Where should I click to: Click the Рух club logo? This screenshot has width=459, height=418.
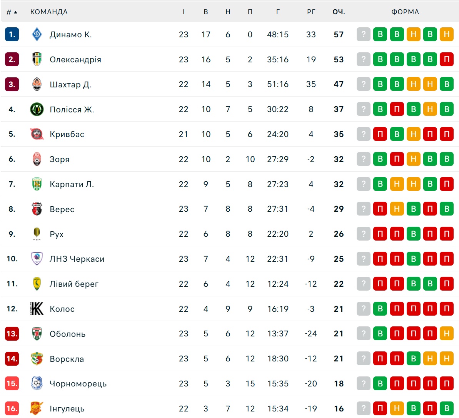pos(37,234)
